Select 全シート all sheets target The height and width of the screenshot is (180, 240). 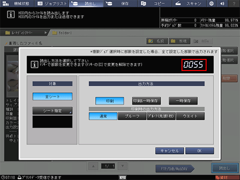(x=52, y=96)
